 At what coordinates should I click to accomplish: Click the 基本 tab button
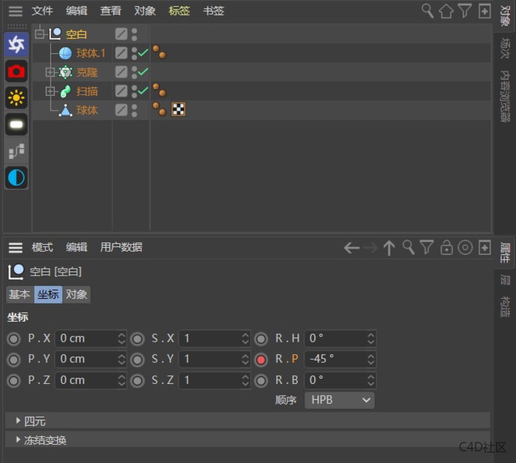click(x=20, y=294)
